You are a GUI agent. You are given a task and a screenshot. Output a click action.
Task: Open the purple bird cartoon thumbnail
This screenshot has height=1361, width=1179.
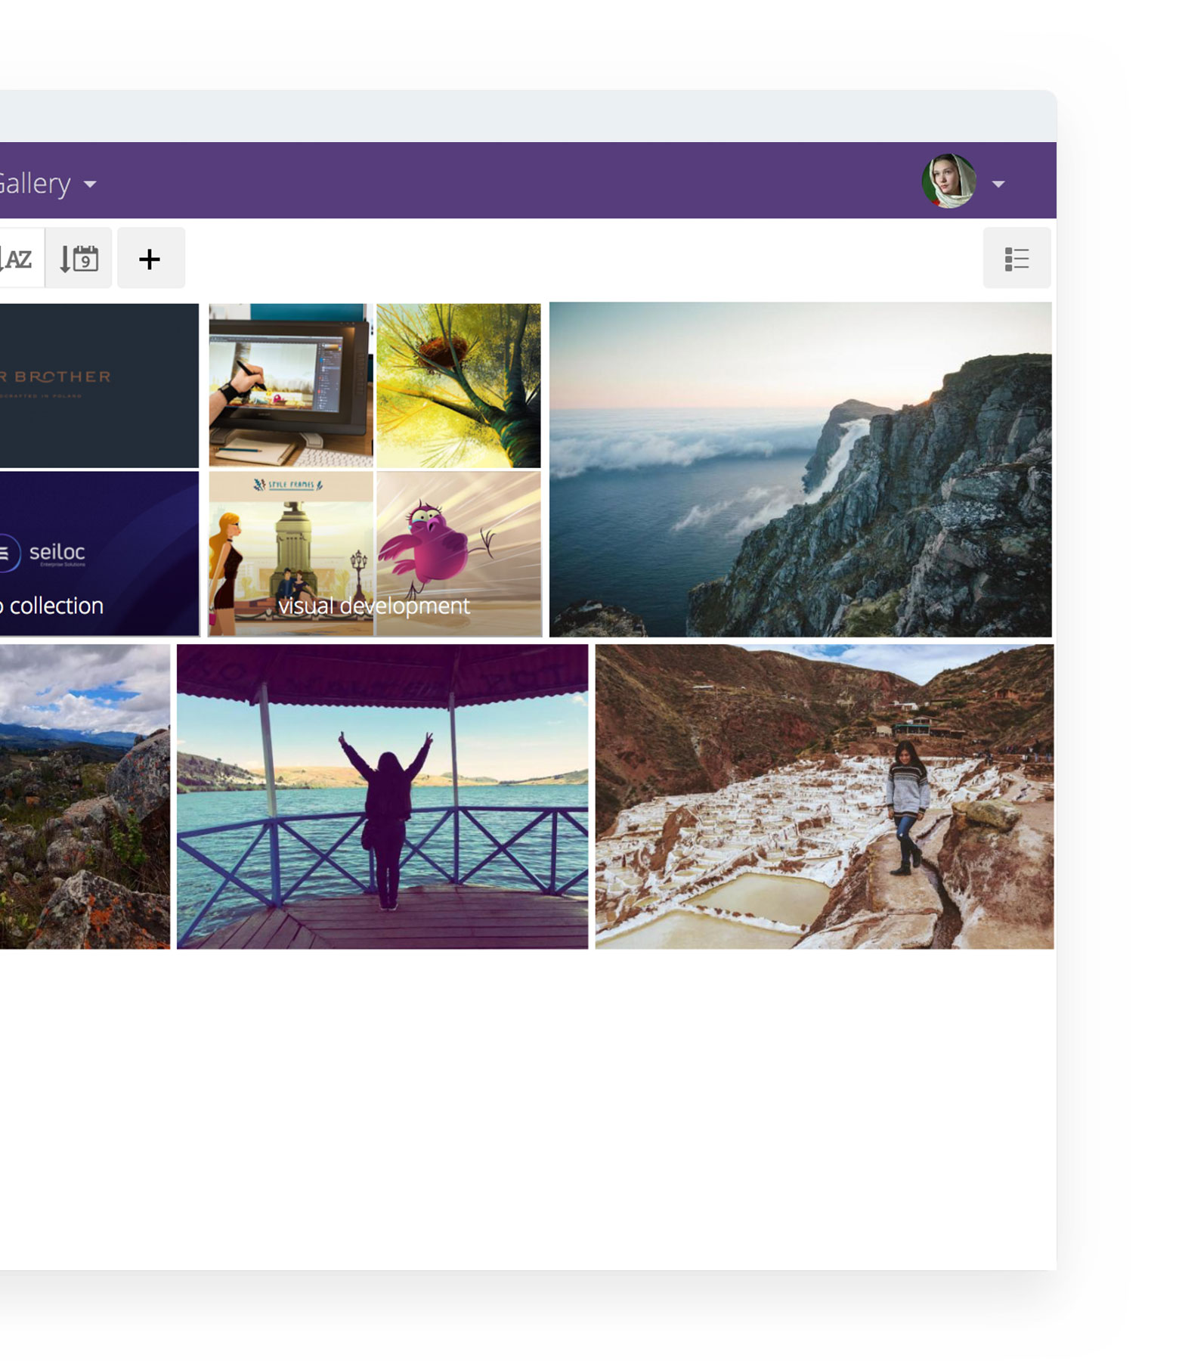(459, 553)
